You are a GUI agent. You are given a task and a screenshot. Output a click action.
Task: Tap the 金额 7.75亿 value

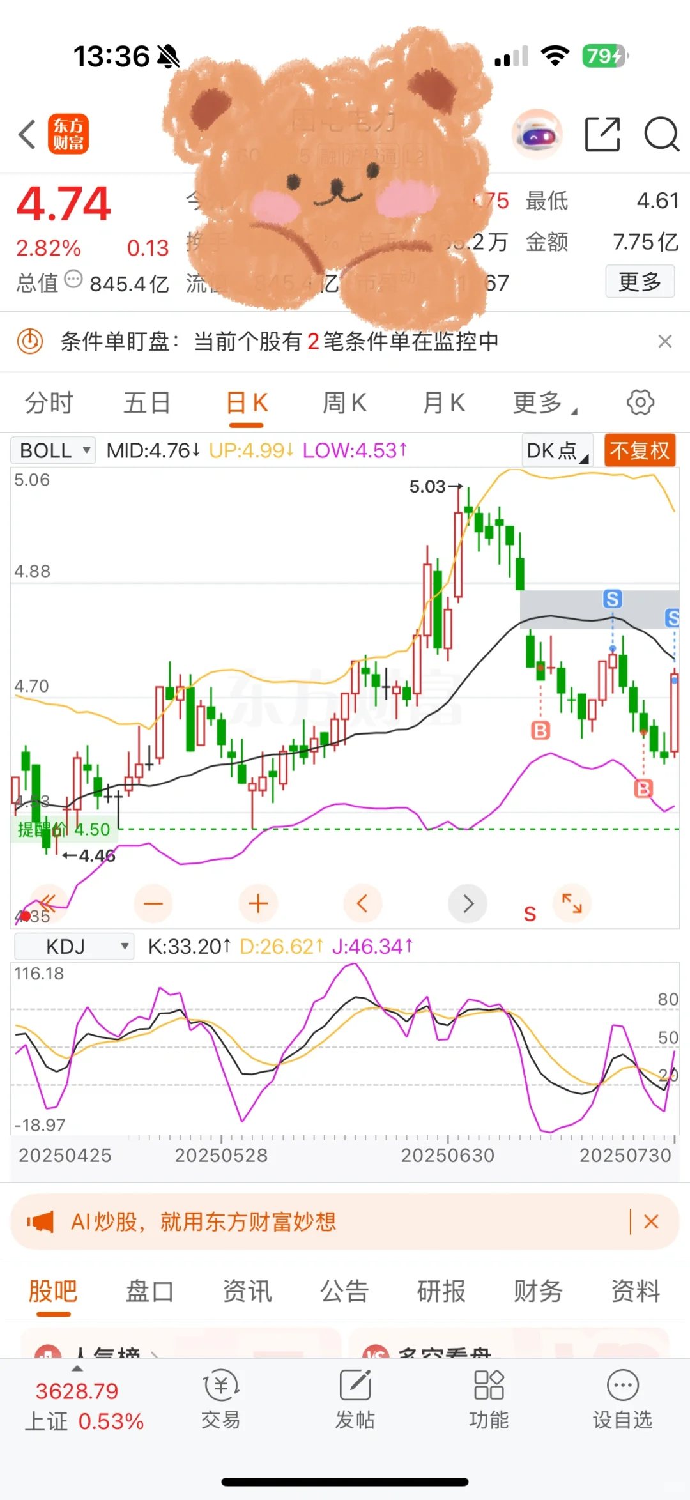point(646,241)
